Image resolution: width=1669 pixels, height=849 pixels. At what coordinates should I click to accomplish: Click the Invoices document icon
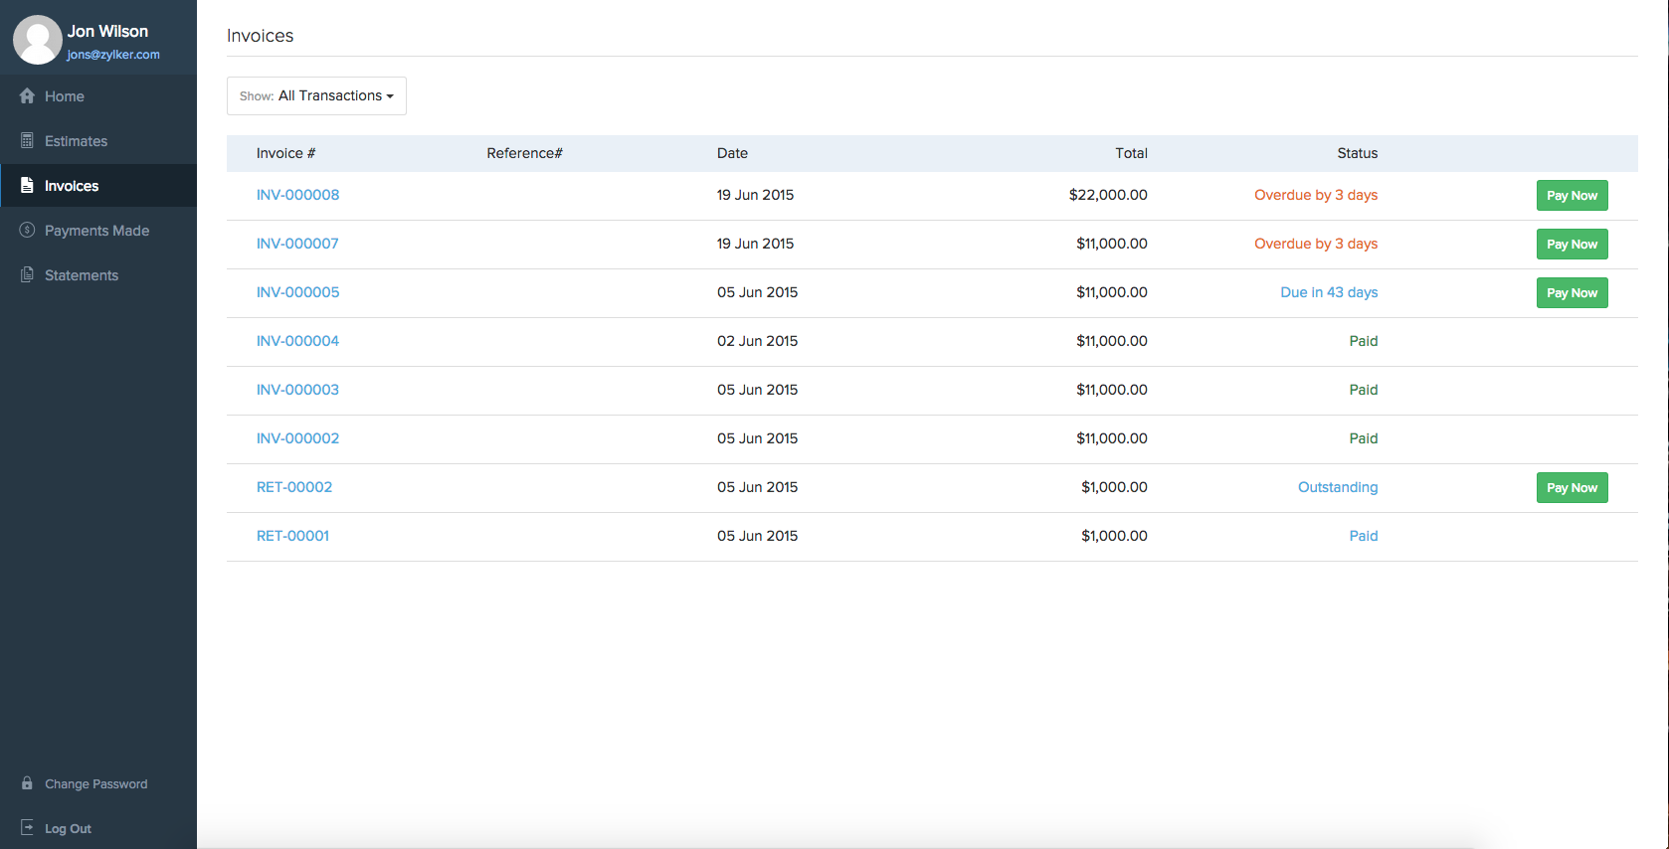(27, 186)
